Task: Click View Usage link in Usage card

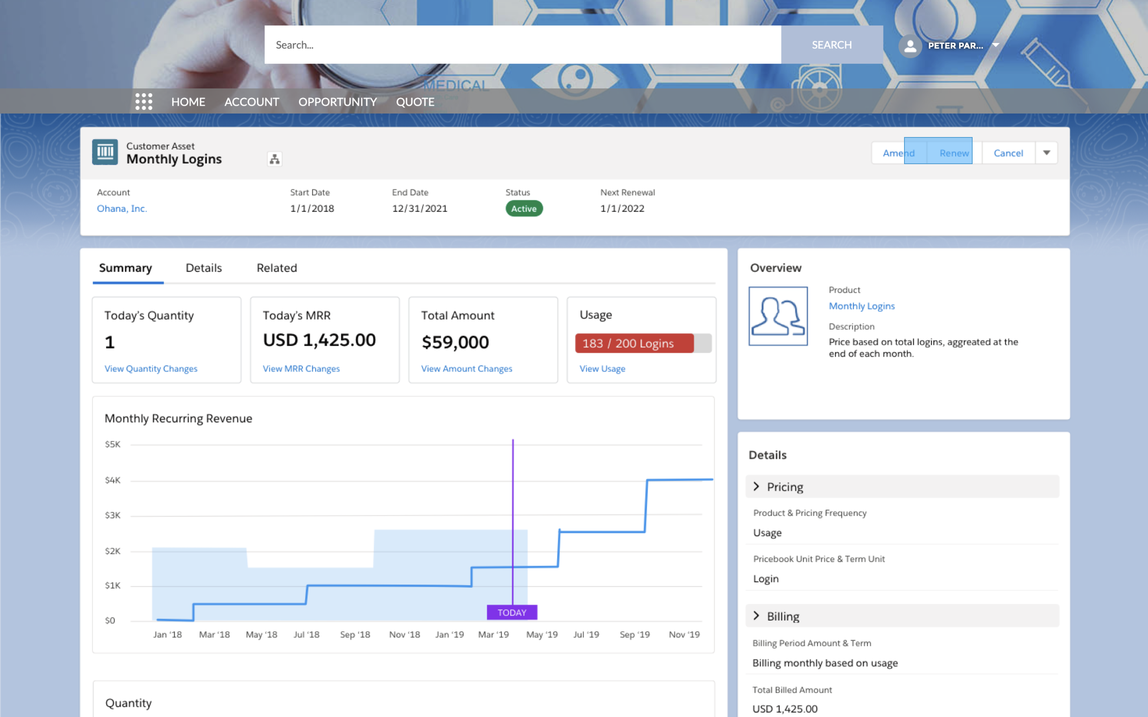Action: [x=602, y=368]
